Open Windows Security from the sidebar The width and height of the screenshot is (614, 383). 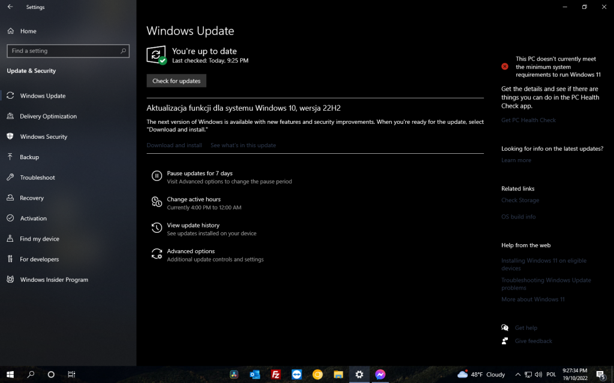tap(44, 136)
